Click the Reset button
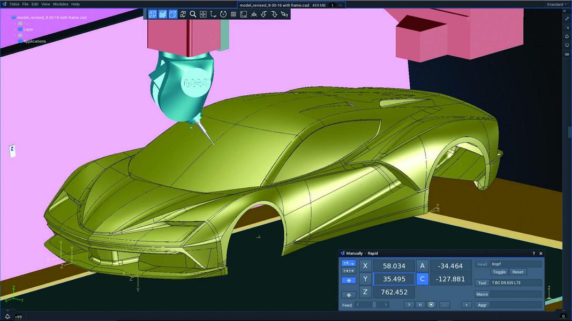The image size is (572, 321). (x=518, y=272)
